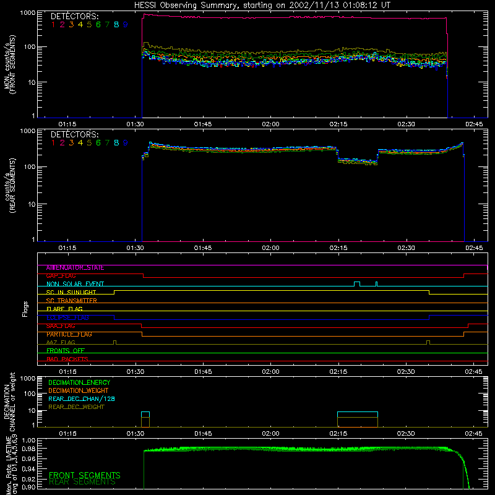This screenshot has height=495, width=495.
Task: Click the ATTENUATOR_STATE flag label
Action: point(75,268)
